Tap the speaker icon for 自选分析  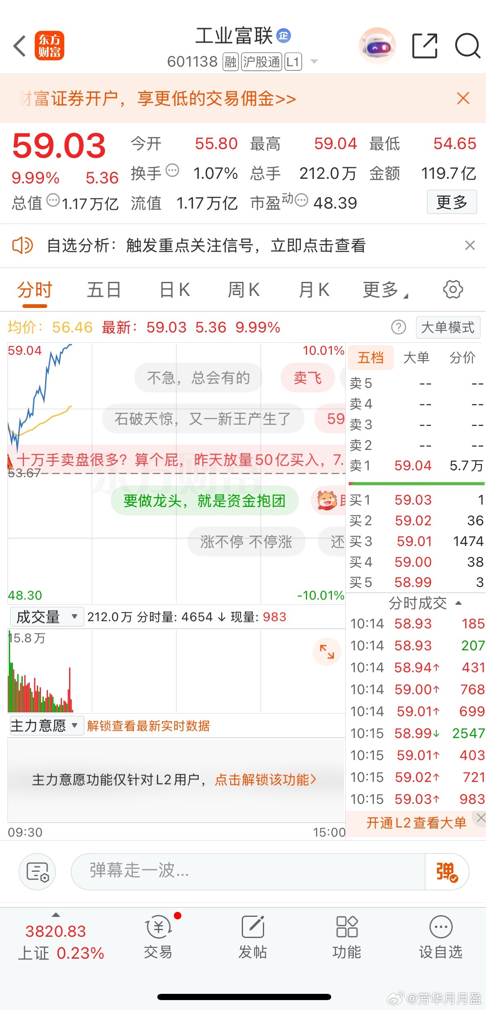(22, 245)
